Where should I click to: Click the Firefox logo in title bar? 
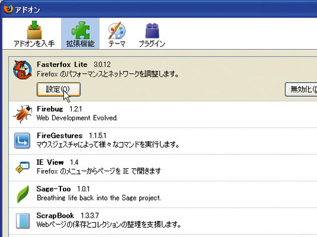tap(8, 9)
